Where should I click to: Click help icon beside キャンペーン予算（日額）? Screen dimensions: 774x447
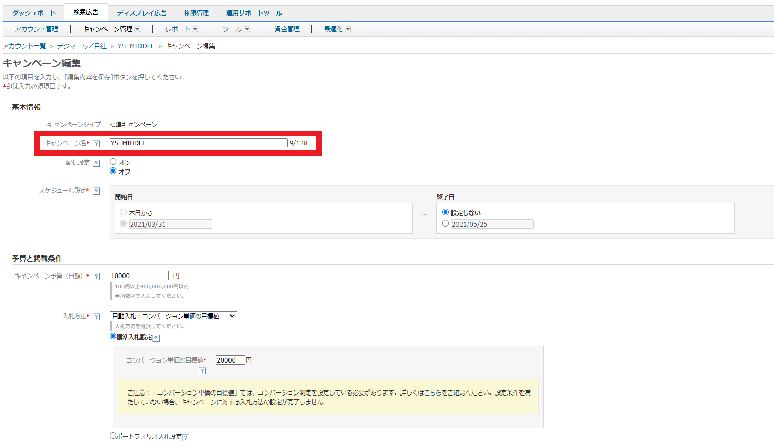coord(96,277)
